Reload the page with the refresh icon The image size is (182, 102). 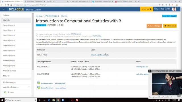pos(8,5)
